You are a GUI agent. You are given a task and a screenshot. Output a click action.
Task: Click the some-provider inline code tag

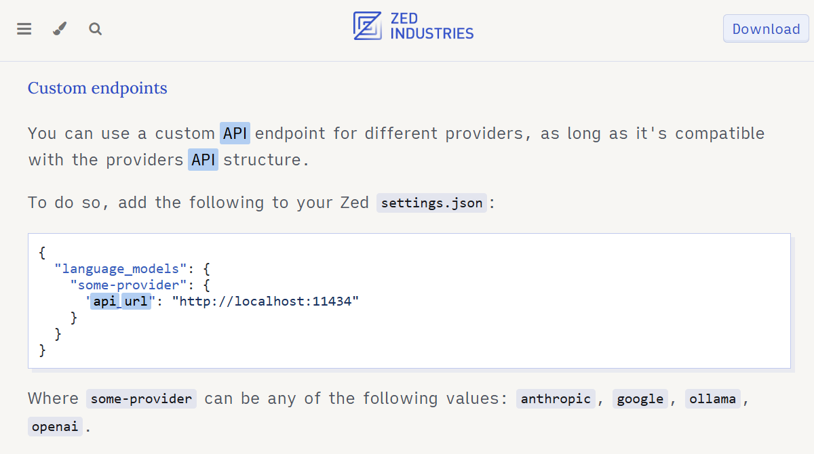pyautogui.click(x=141, y=398)
